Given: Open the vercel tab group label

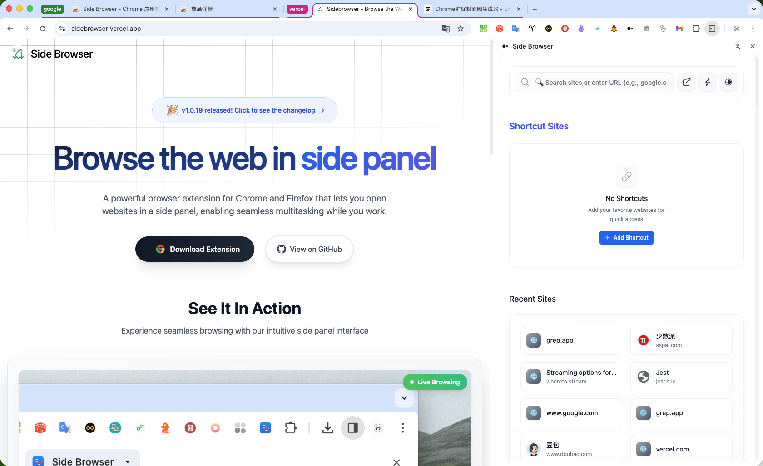Looking at the screenshot, I should pos(297,9).
